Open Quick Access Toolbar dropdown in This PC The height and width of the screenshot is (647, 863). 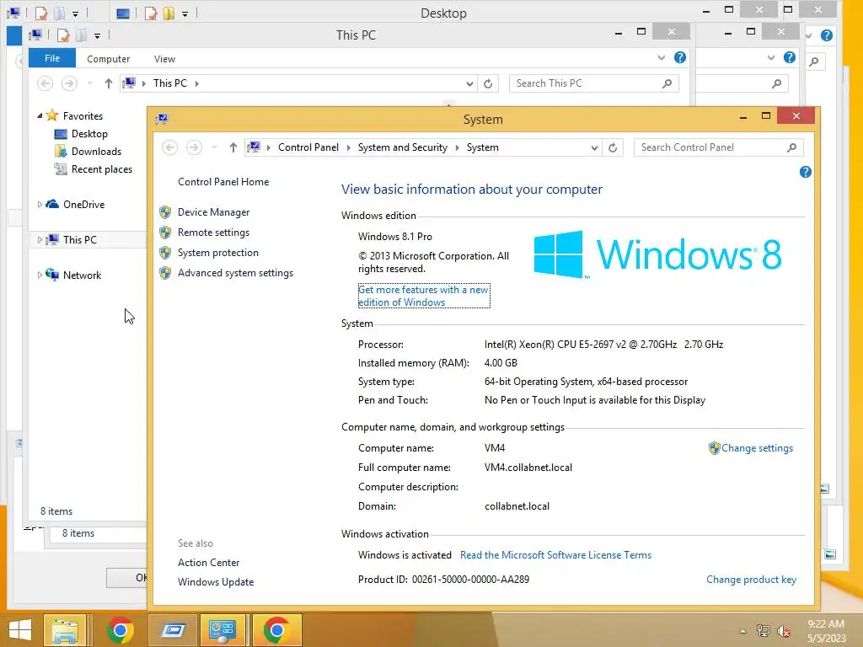pyautogui.click(x=97, y=36)
